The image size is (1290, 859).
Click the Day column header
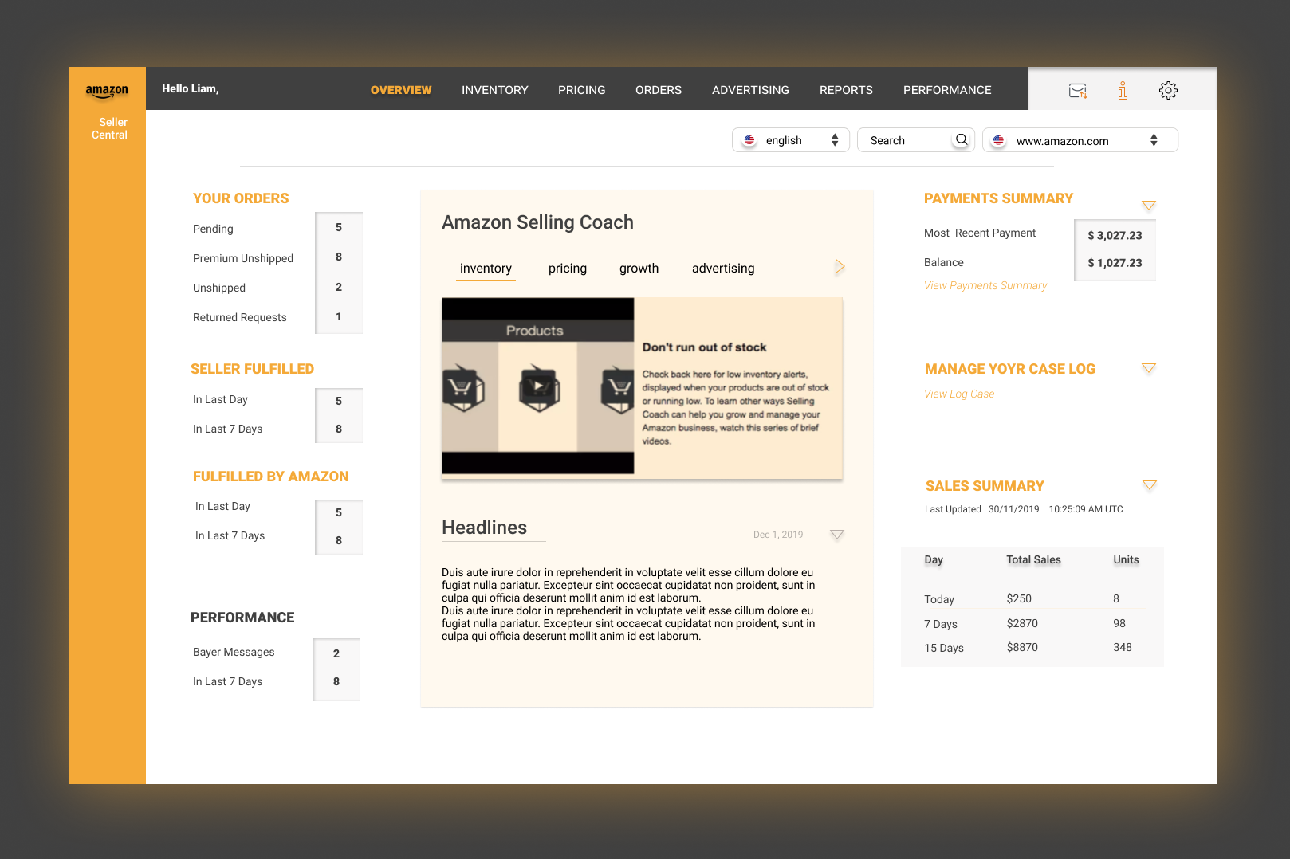coord(934,559)
